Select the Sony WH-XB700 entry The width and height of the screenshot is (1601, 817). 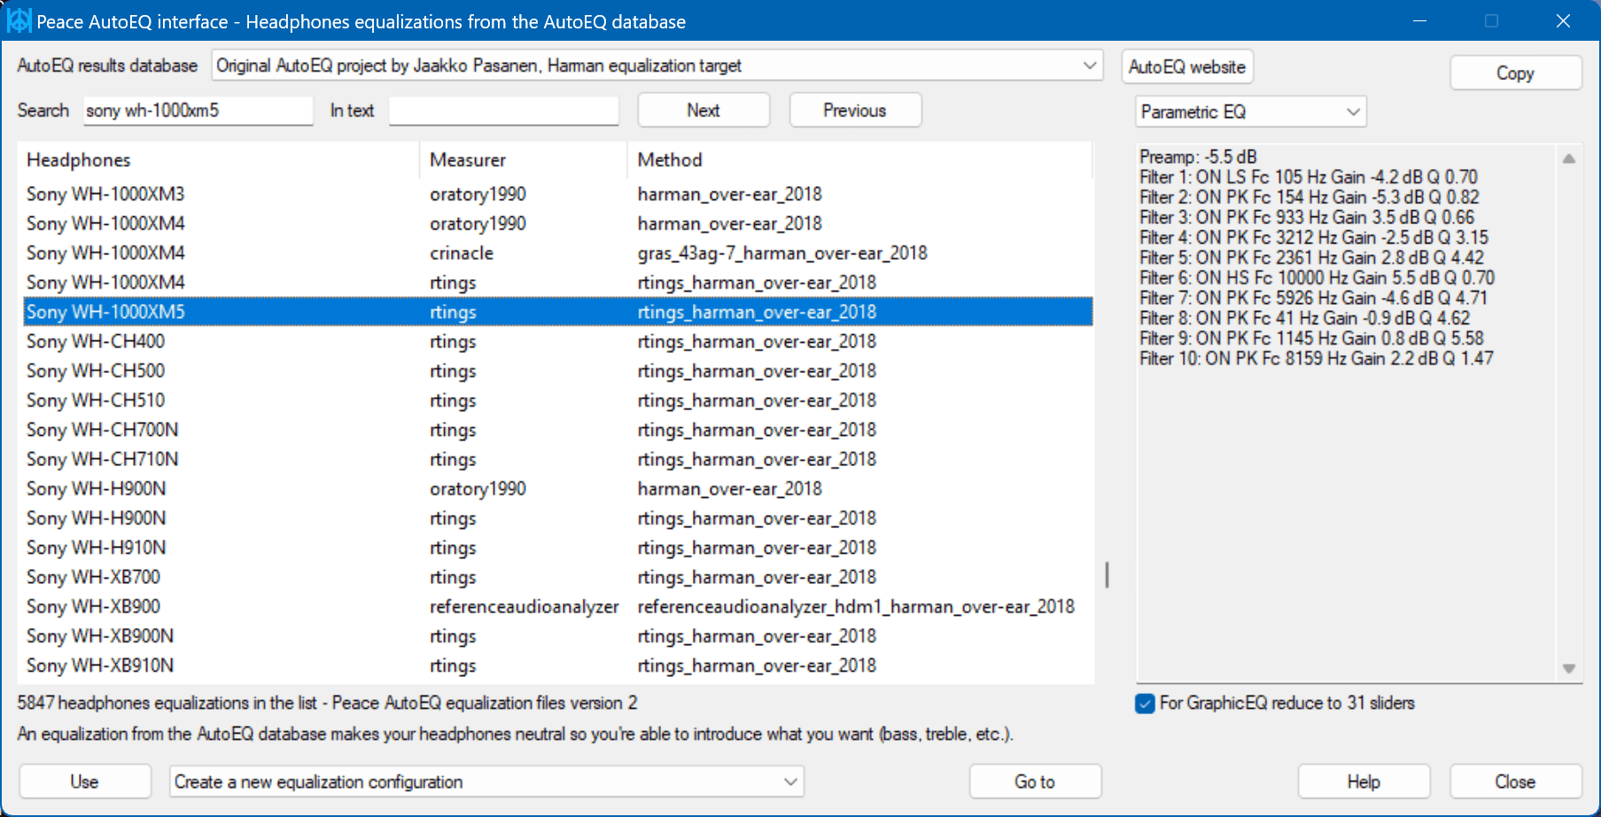pos(93,577)
